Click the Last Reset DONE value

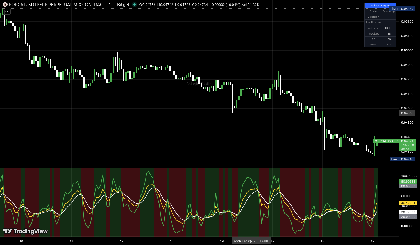[389, 28]
